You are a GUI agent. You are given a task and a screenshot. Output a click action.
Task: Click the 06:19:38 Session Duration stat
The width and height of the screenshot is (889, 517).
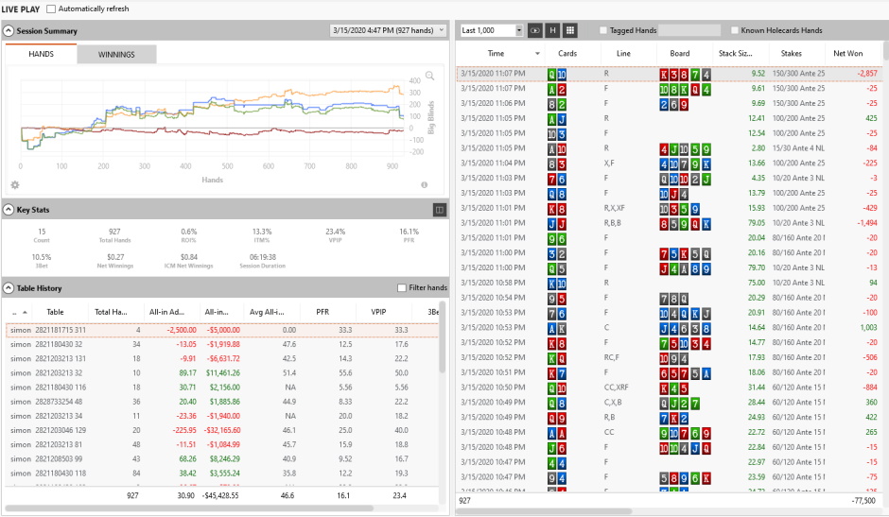point(262,257)
